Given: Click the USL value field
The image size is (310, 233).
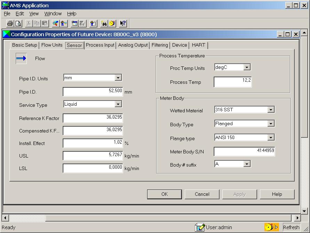Looking at the screenshot, I should (93, 156).
